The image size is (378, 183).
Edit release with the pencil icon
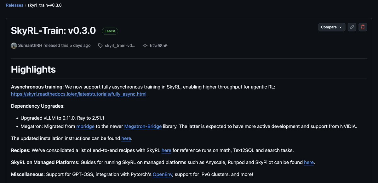pos(352,27)
